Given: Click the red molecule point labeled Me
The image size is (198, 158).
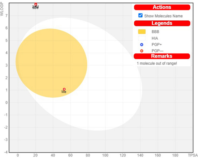Looking at the screenshot, I should tap(64, 89).
